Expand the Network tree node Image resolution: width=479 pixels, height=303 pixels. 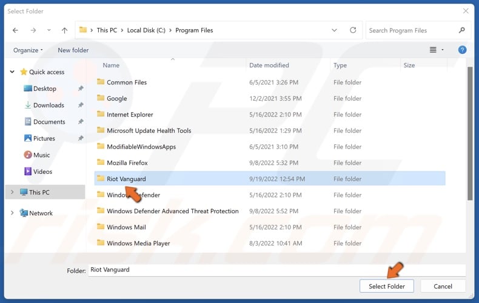pos(12,213)
